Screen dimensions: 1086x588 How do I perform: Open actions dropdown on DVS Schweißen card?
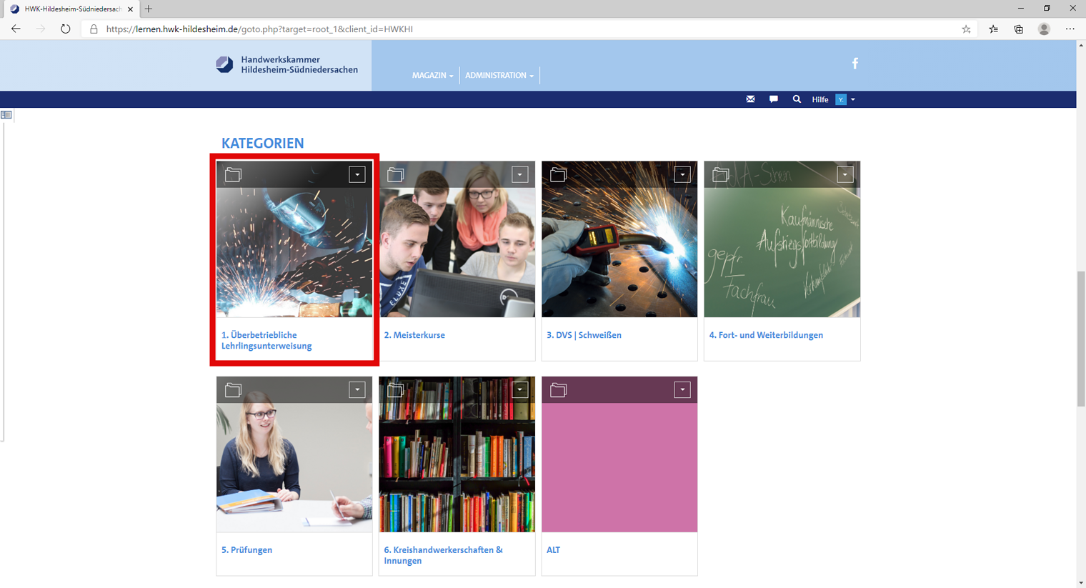pos(682,174)
